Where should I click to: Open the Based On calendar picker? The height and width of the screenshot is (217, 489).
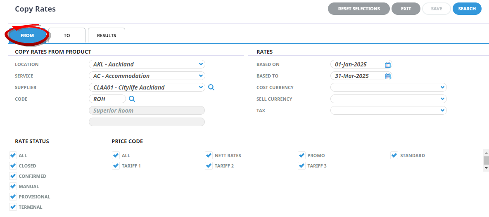388,65
